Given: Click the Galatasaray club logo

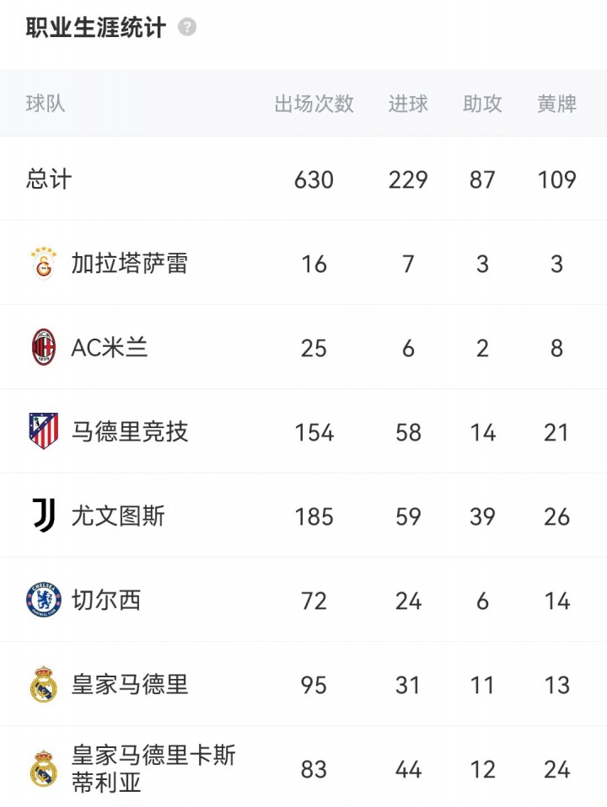Looking at the screenshot, I should [x=43, y=264].
